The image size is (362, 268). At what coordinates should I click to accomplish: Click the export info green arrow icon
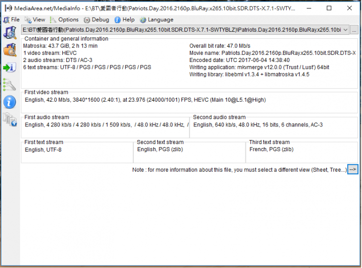pos(10,68)
